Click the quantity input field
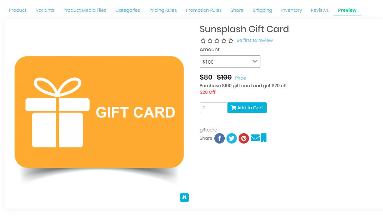383x220 pixels. [213, 108]
